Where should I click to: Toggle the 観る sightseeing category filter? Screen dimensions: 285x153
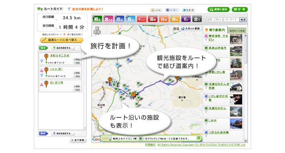point(97,19)
